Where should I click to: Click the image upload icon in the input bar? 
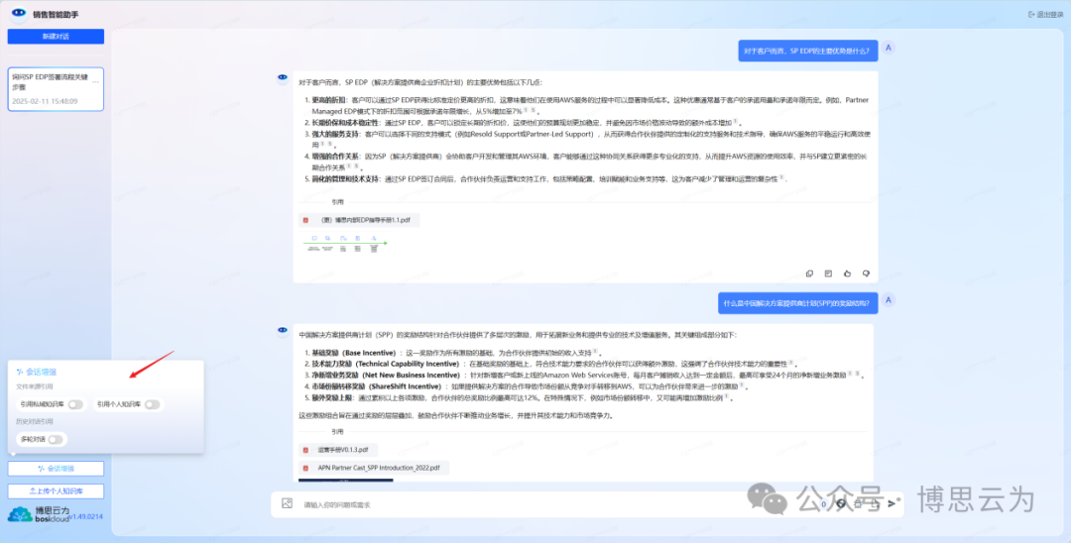coord(287,503)
